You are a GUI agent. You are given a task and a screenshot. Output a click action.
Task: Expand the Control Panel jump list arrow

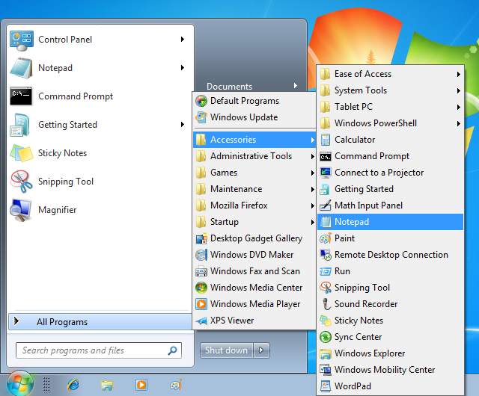[182, 40]
